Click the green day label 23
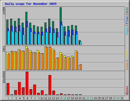 [x=91, y=98]
